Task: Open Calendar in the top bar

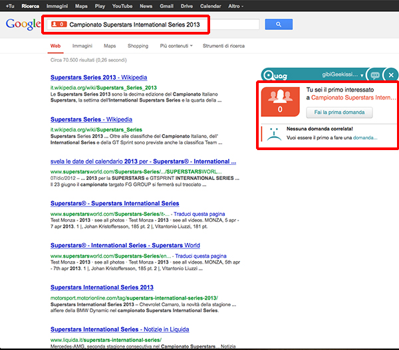Action: point(210,6)
